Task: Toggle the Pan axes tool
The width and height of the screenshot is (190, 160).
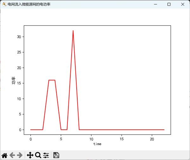Action: pos(30,155)
